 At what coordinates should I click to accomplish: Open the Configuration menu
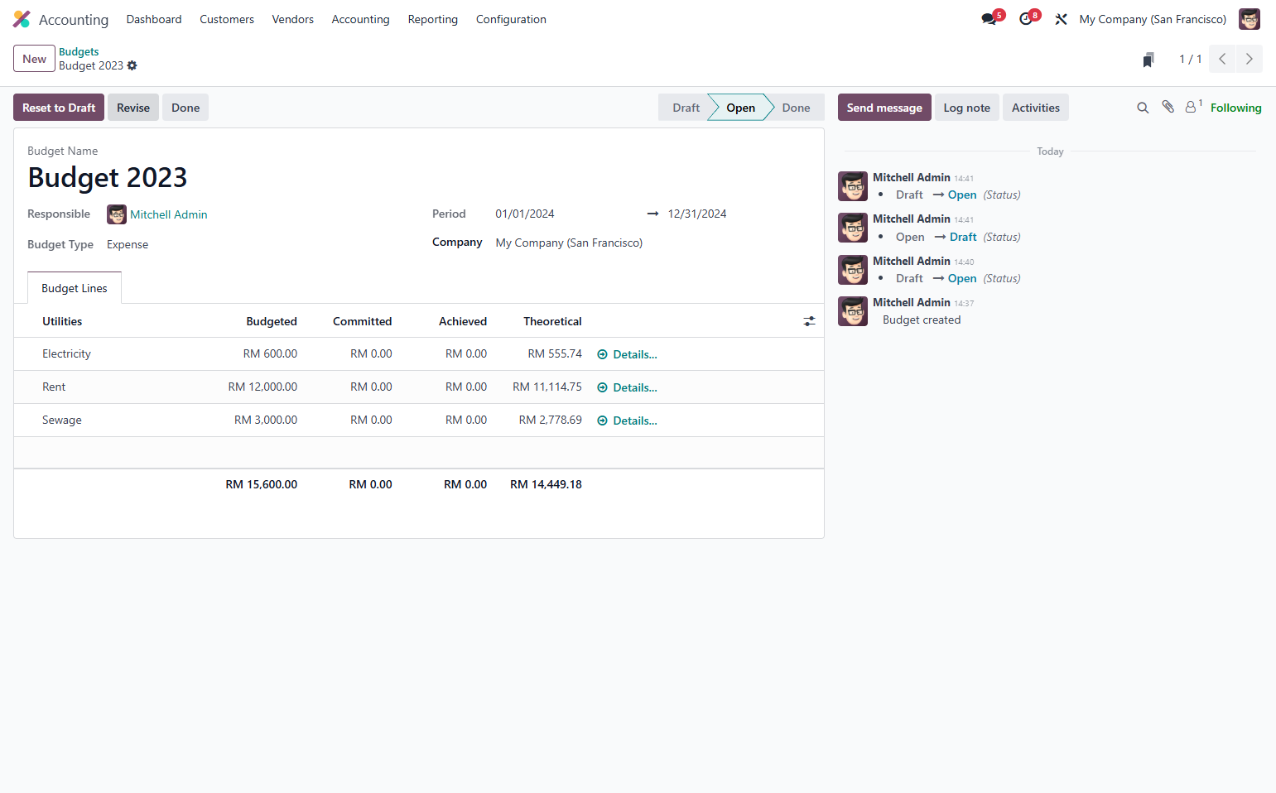pos(511,19)
